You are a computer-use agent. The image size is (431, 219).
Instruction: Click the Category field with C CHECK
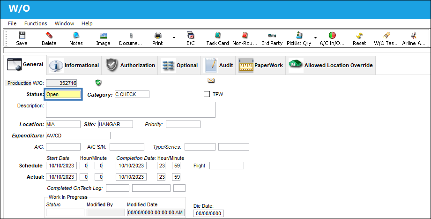pyautogui.click(x=132, y=94)
